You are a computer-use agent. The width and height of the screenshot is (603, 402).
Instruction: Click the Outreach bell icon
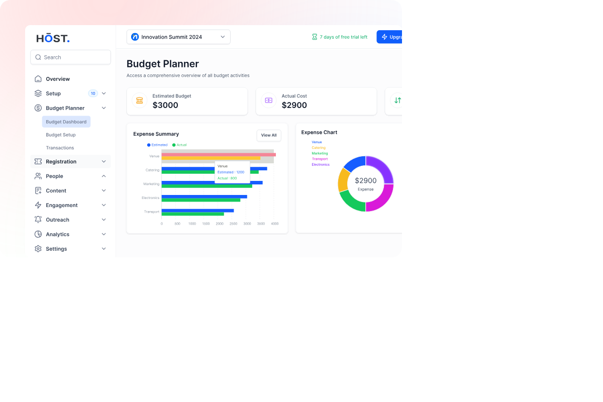coord(38,220)
